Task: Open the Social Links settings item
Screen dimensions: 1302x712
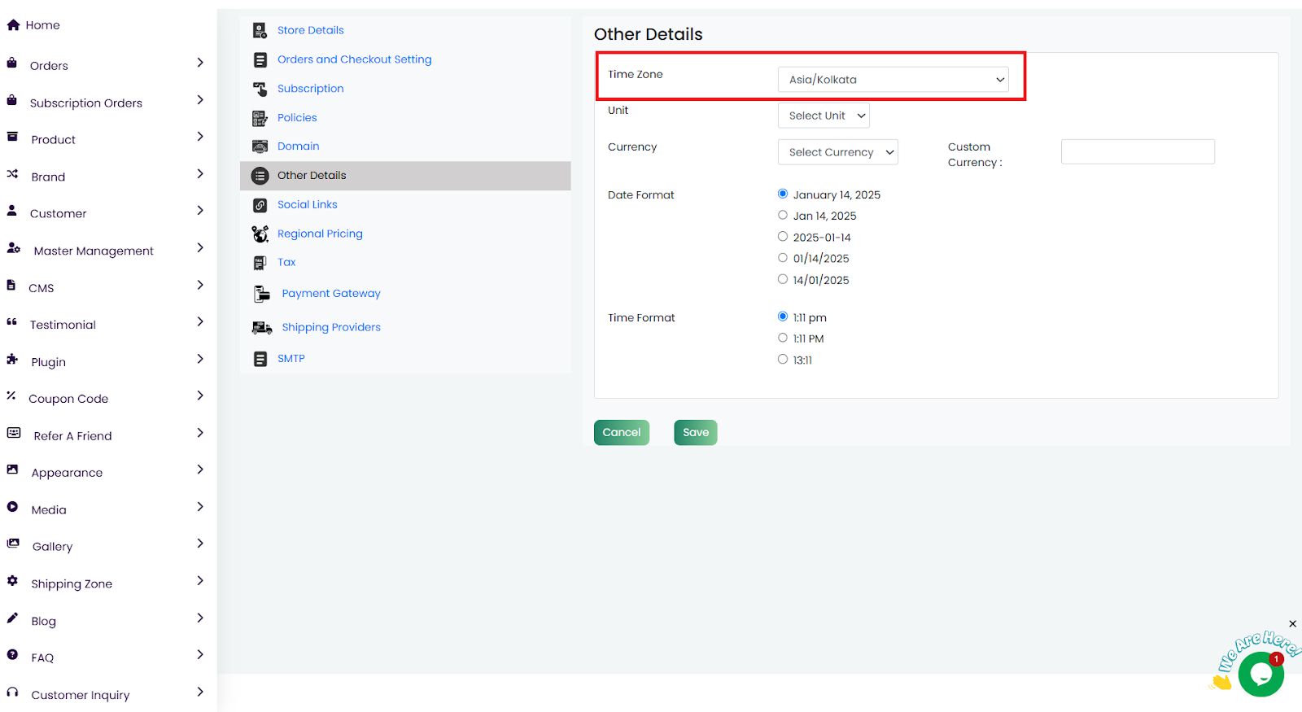Action: pos(307,205)
